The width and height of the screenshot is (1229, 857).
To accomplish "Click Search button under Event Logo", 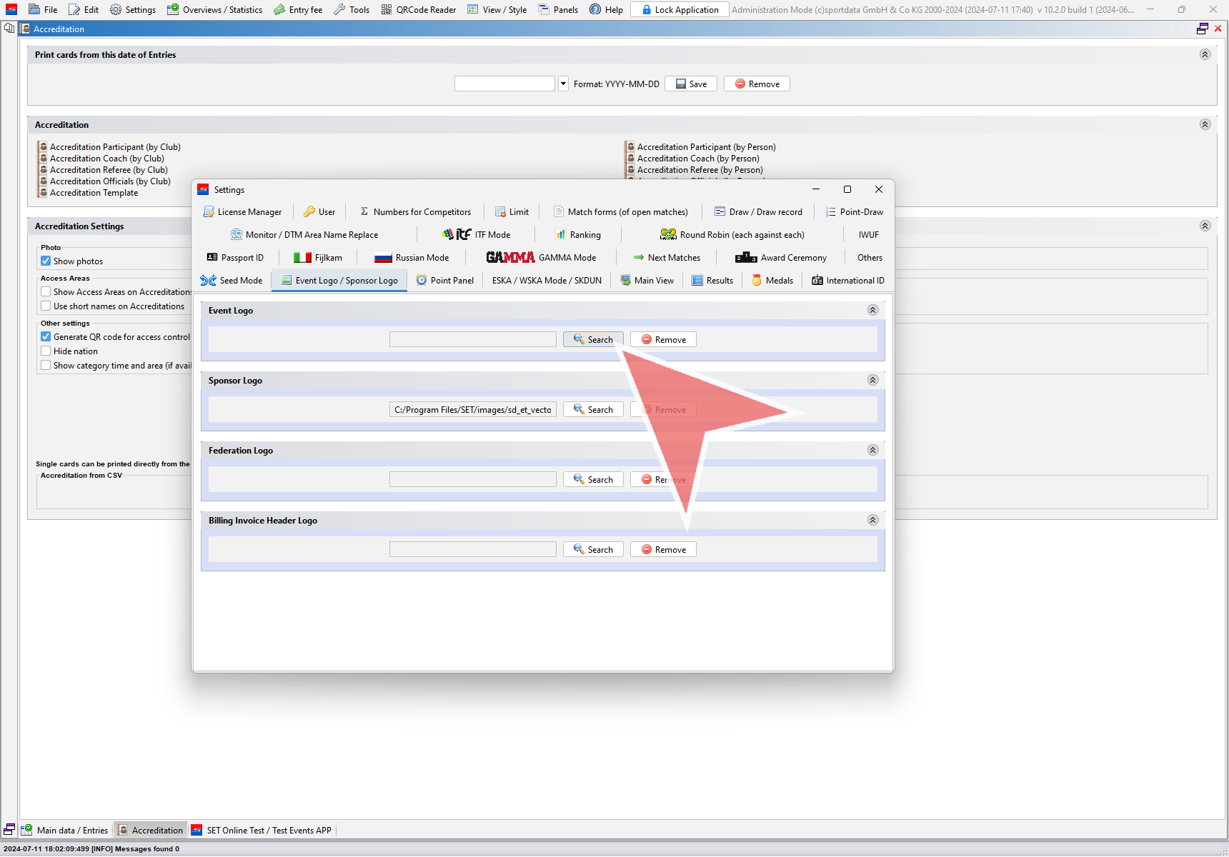I will pyautogui.click(x=593, y=340).
